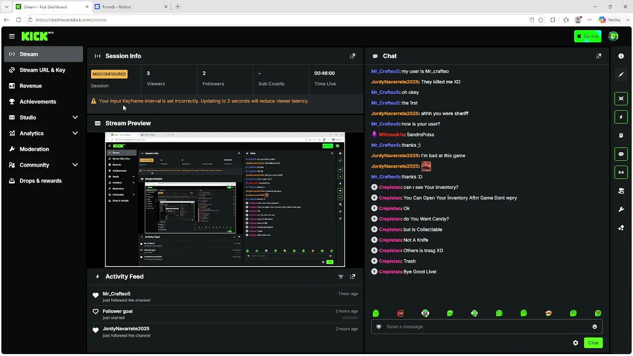
Task: Pop out the Session Info panel
Action: (x=353, y=56)
